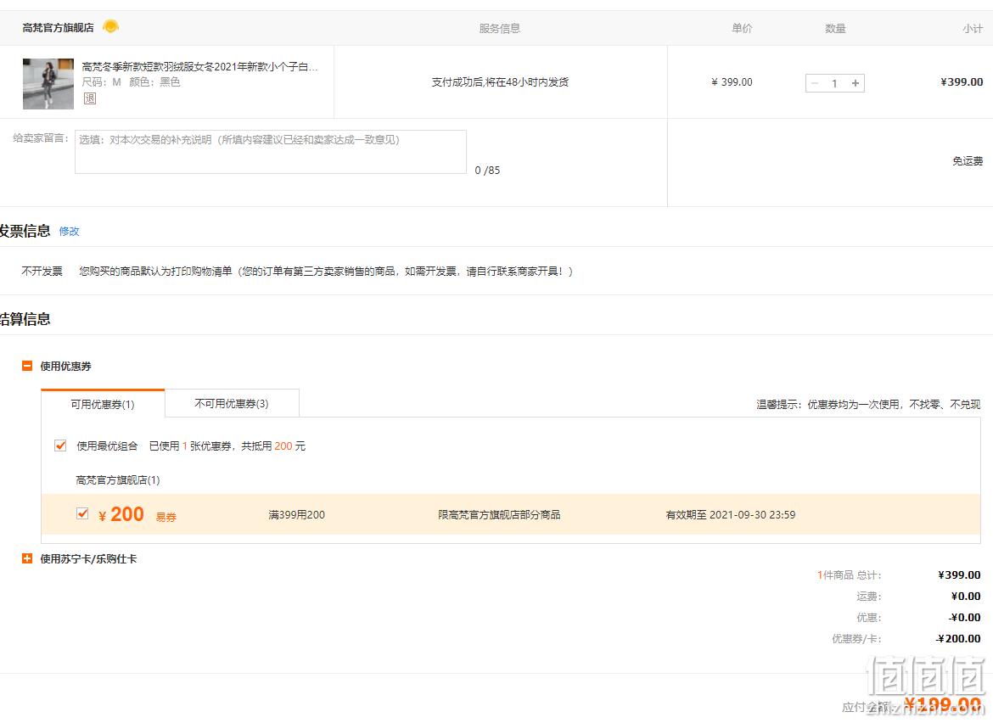Increase quantity with the plus button

tap(855, 83)
